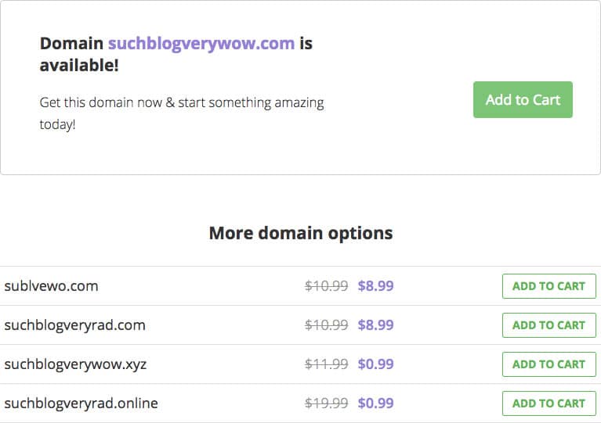Click the green Add to Cart button
This screenshot has height=423, width=601.
(523, 99)
